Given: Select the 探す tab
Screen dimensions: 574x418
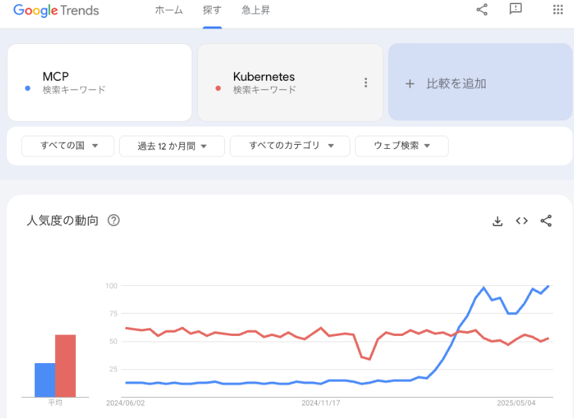Looking at the screenshot, I should point(212,10).
